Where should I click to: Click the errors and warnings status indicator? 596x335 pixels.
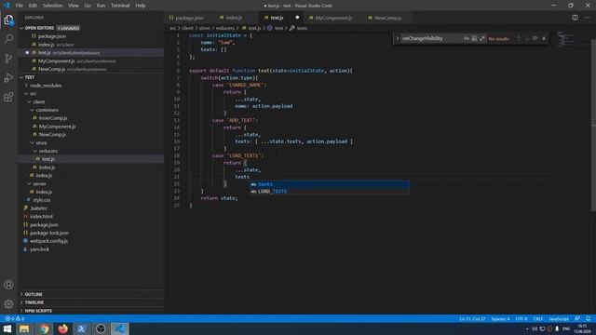point(15,318)
